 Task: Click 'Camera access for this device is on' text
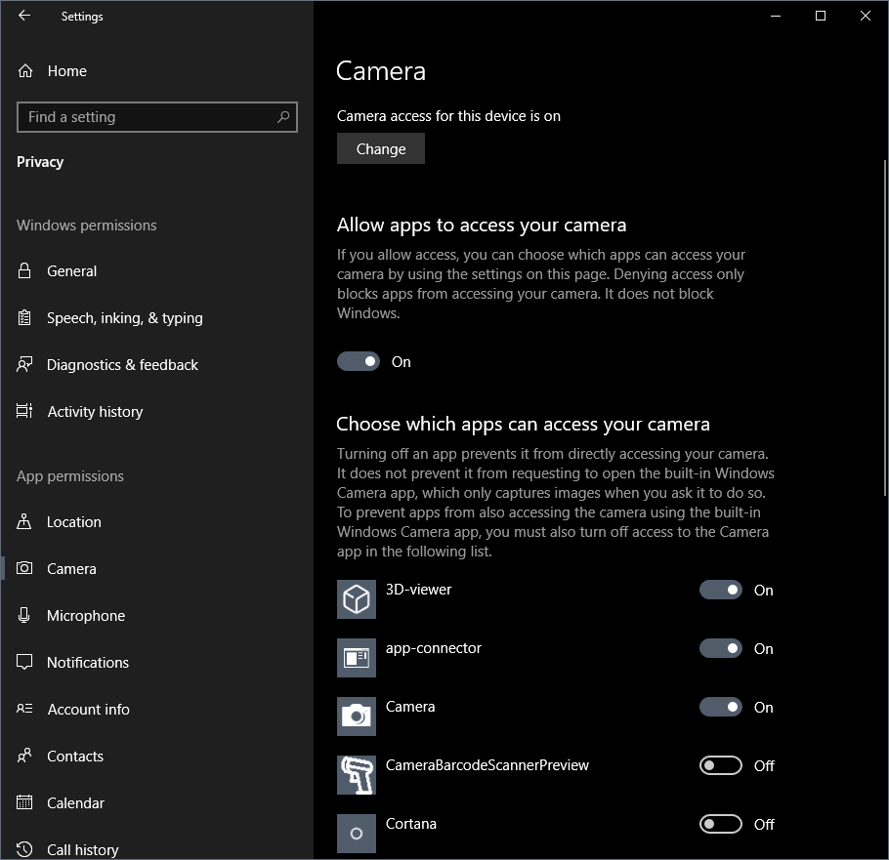[448, 116]
